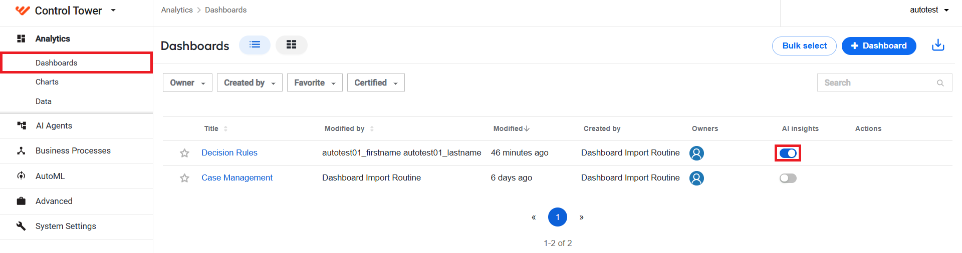
Task: Open the Certified filter dropdown
Action: (376, 82)
